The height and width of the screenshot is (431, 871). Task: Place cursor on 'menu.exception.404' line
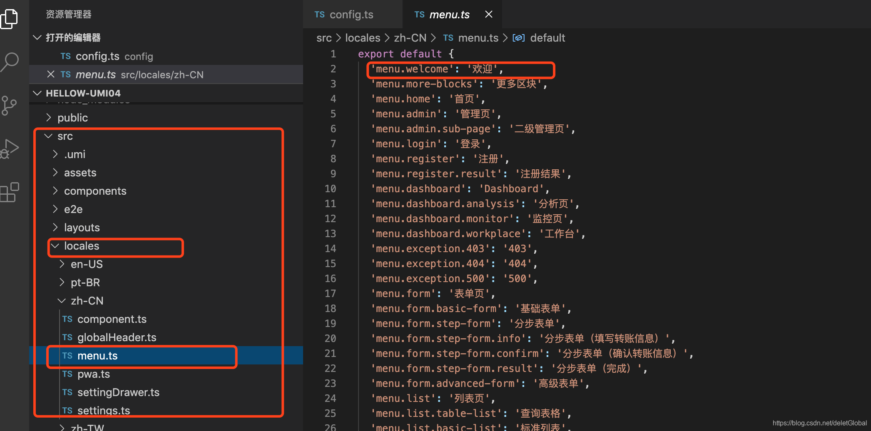(454, 263)
